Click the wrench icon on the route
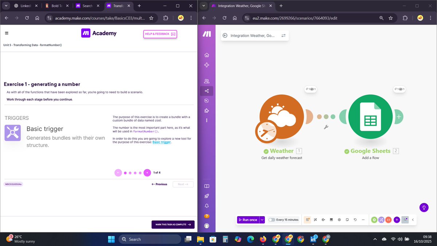This screenshot has width=437, height=246. [326, 127]
